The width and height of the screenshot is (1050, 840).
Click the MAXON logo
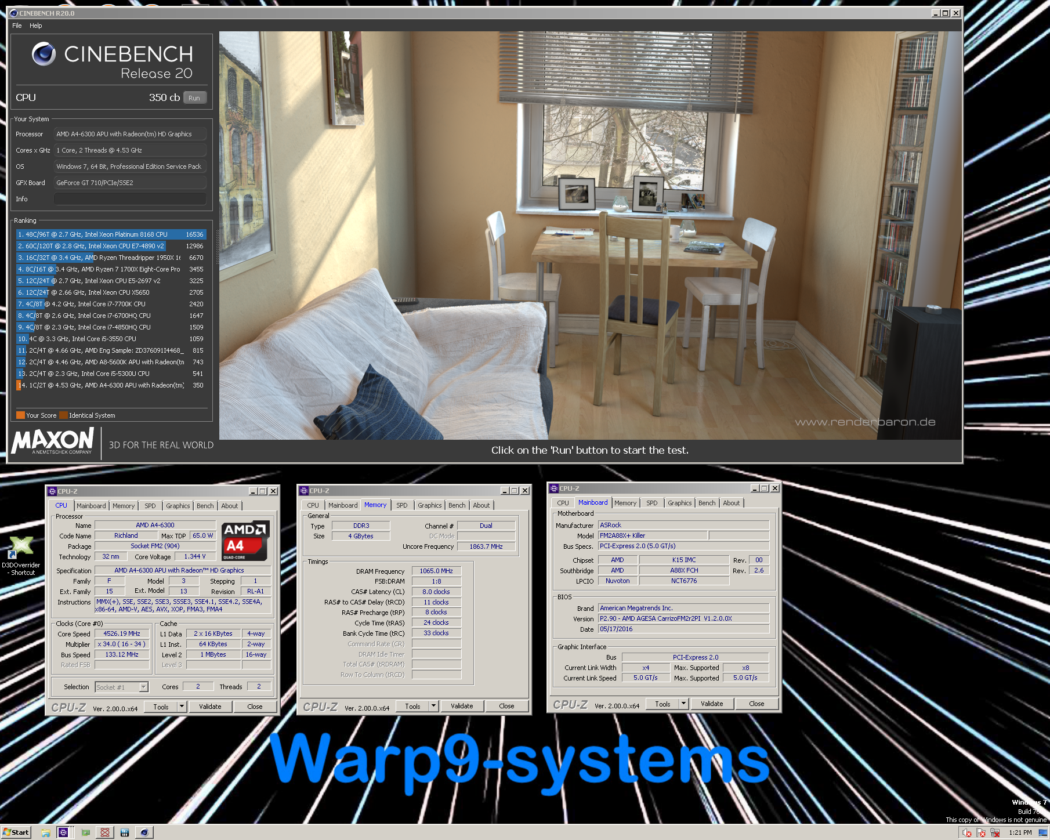click(53, 441)
